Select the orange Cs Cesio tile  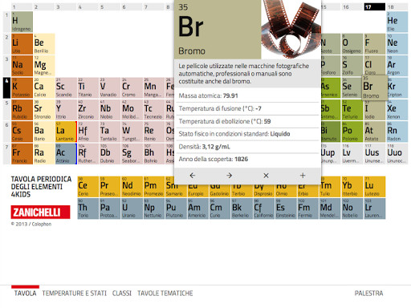tap(22, 132)
